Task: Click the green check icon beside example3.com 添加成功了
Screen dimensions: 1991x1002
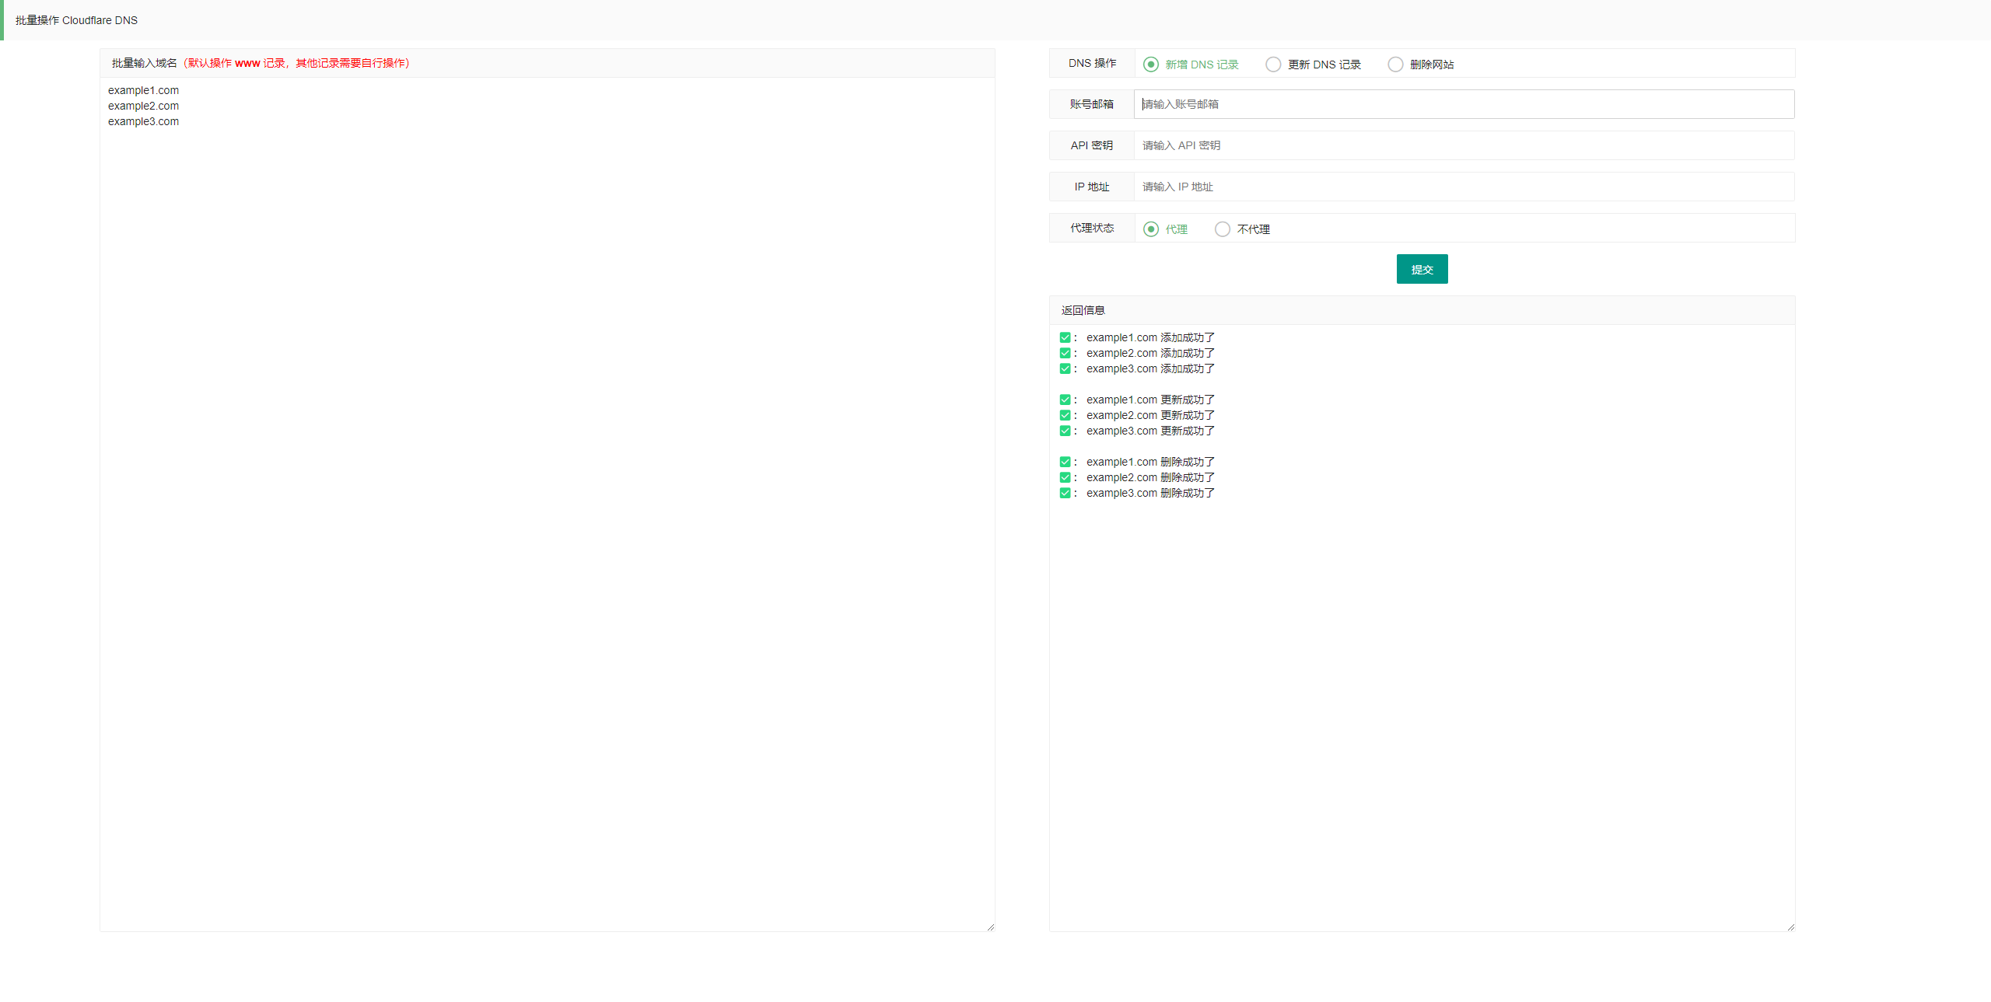Action: pyautogui.click(x=1065, y=368)
